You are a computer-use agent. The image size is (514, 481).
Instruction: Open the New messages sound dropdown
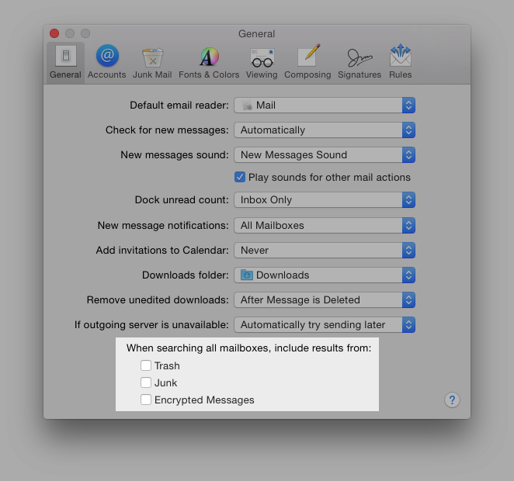click(325, 154)
